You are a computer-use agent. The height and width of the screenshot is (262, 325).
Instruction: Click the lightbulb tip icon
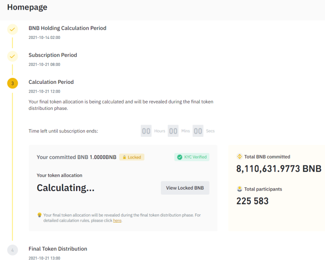pyautogui.click(x=39, y=215)
